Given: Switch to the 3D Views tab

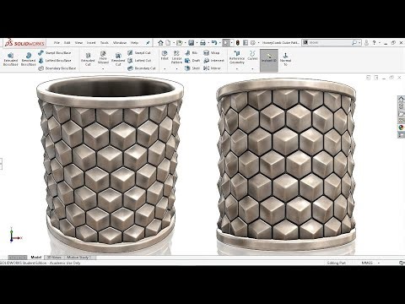Looking at the screenshot, I should click(54, 258).
